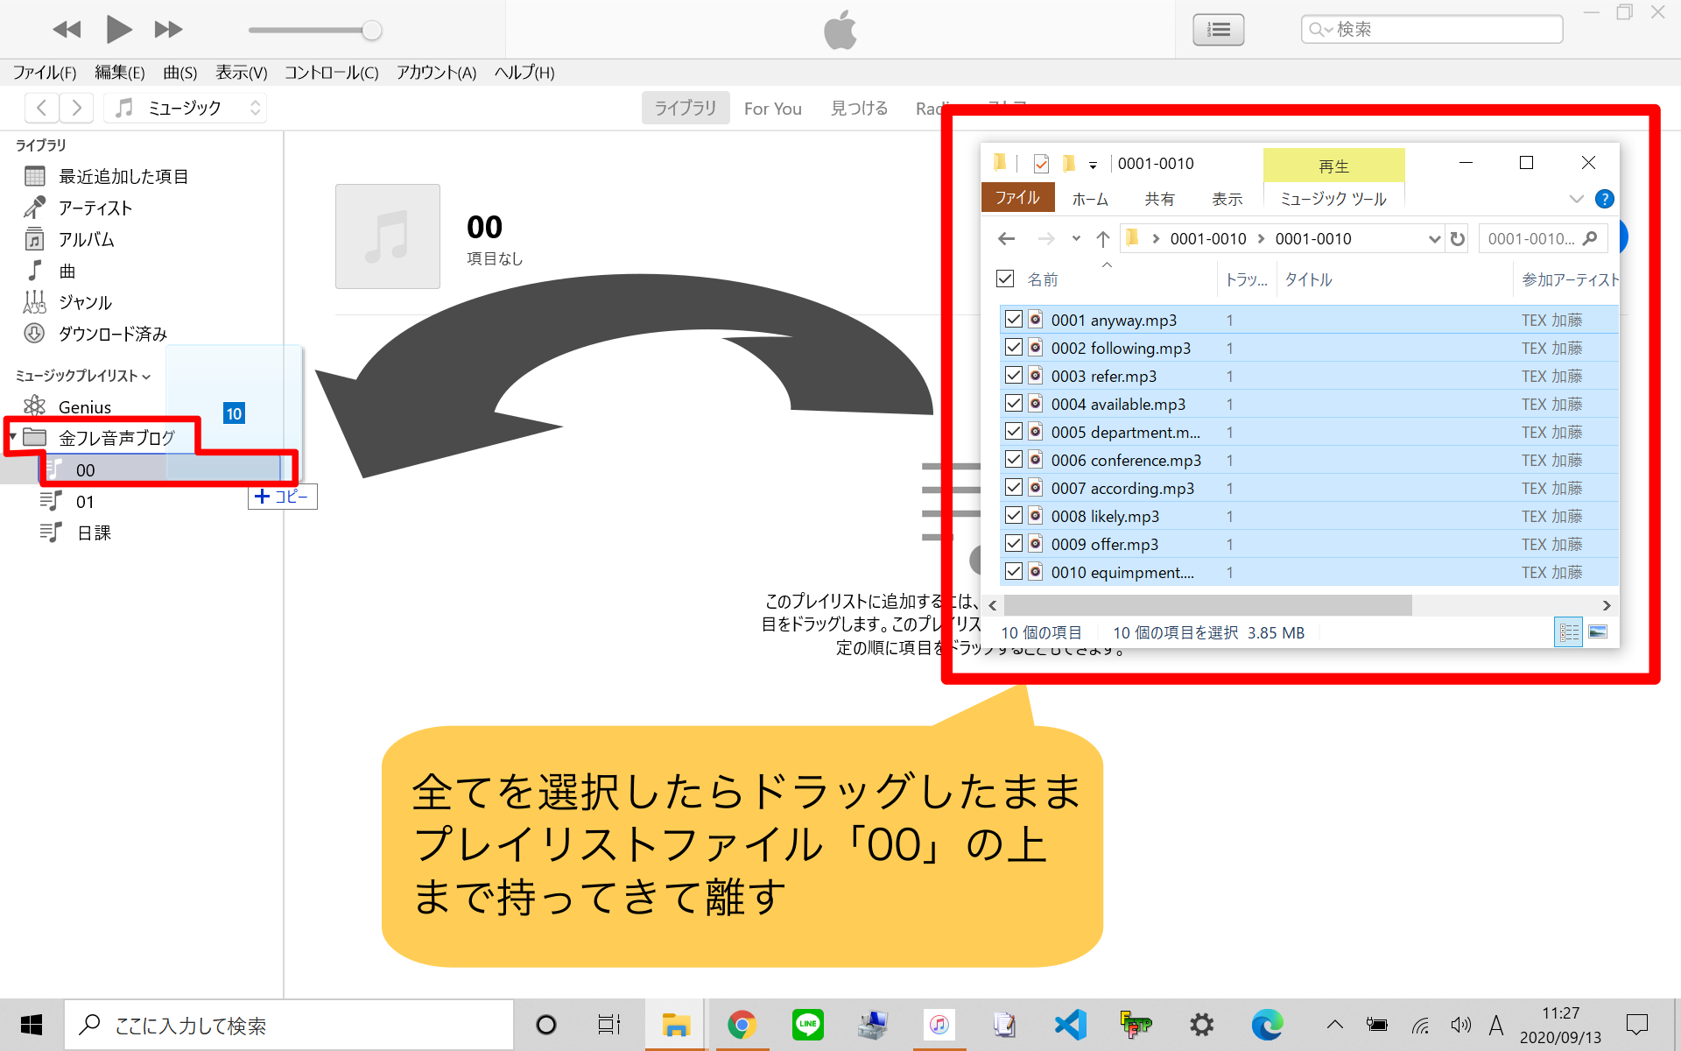Click the iTunes search field

1431,30
